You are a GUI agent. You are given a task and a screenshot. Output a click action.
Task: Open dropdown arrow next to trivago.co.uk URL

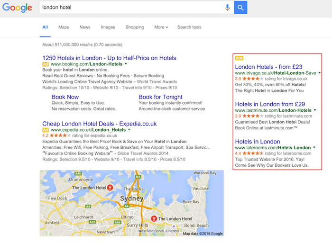coord(320,73)
